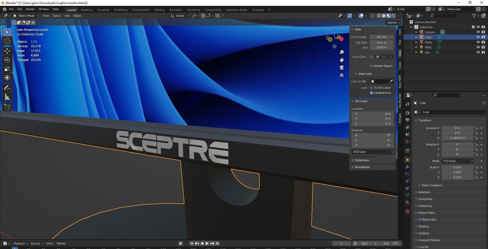The width and height of the screenshot is (488, 249).
Task: Open the Modifier properties wrench tab
Action: [x=407, y=167]
